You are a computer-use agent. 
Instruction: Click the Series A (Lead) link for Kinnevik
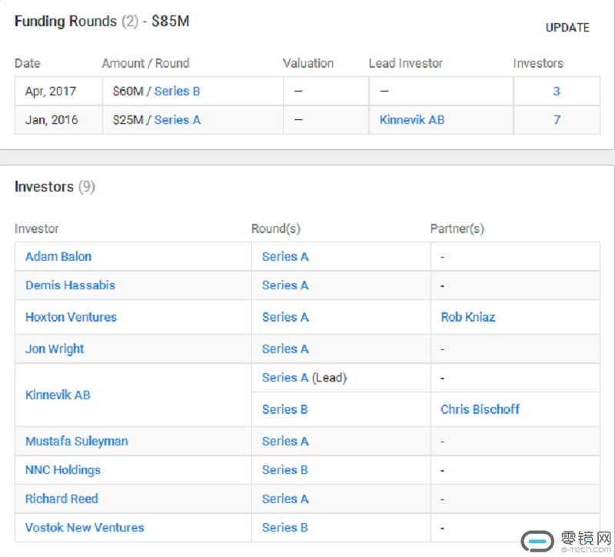[285, 378]
